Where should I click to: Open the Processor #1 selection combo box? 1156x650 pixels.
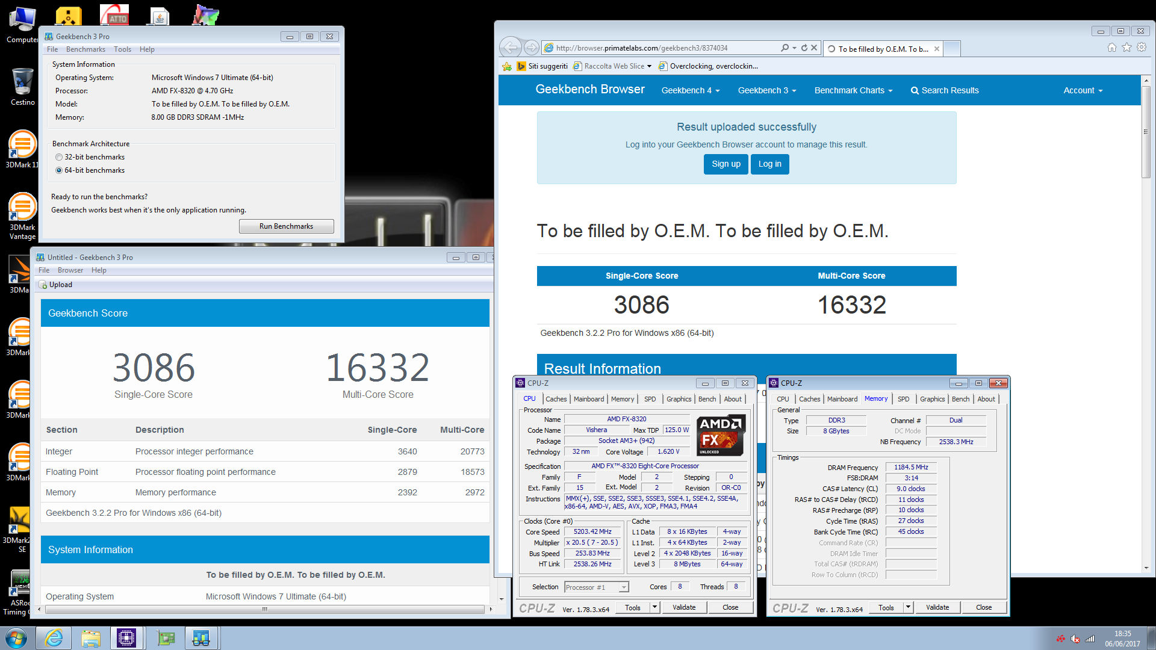click(x=597, y=587)
